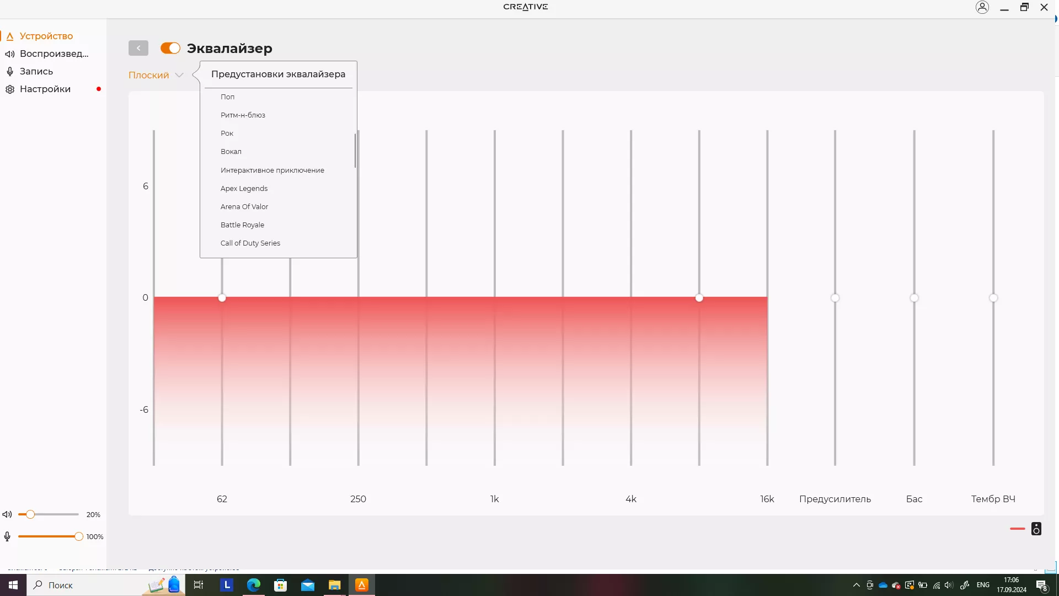
Task: Click the Creative app icon on the taskbar
Action: [x=362, y=585]
